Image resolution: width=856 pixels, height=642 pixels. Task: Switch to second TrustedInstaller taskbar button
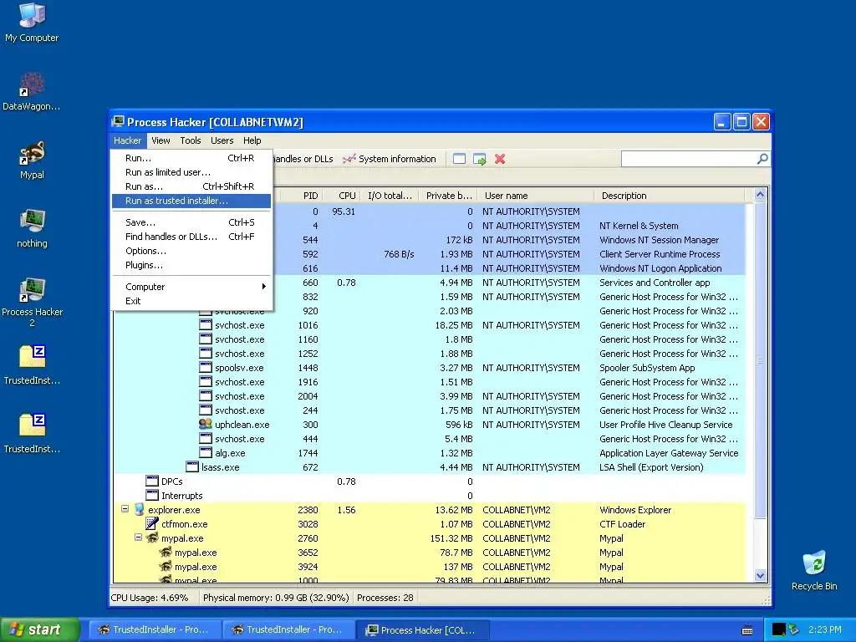pyautogui.click(x=288, y=629)
